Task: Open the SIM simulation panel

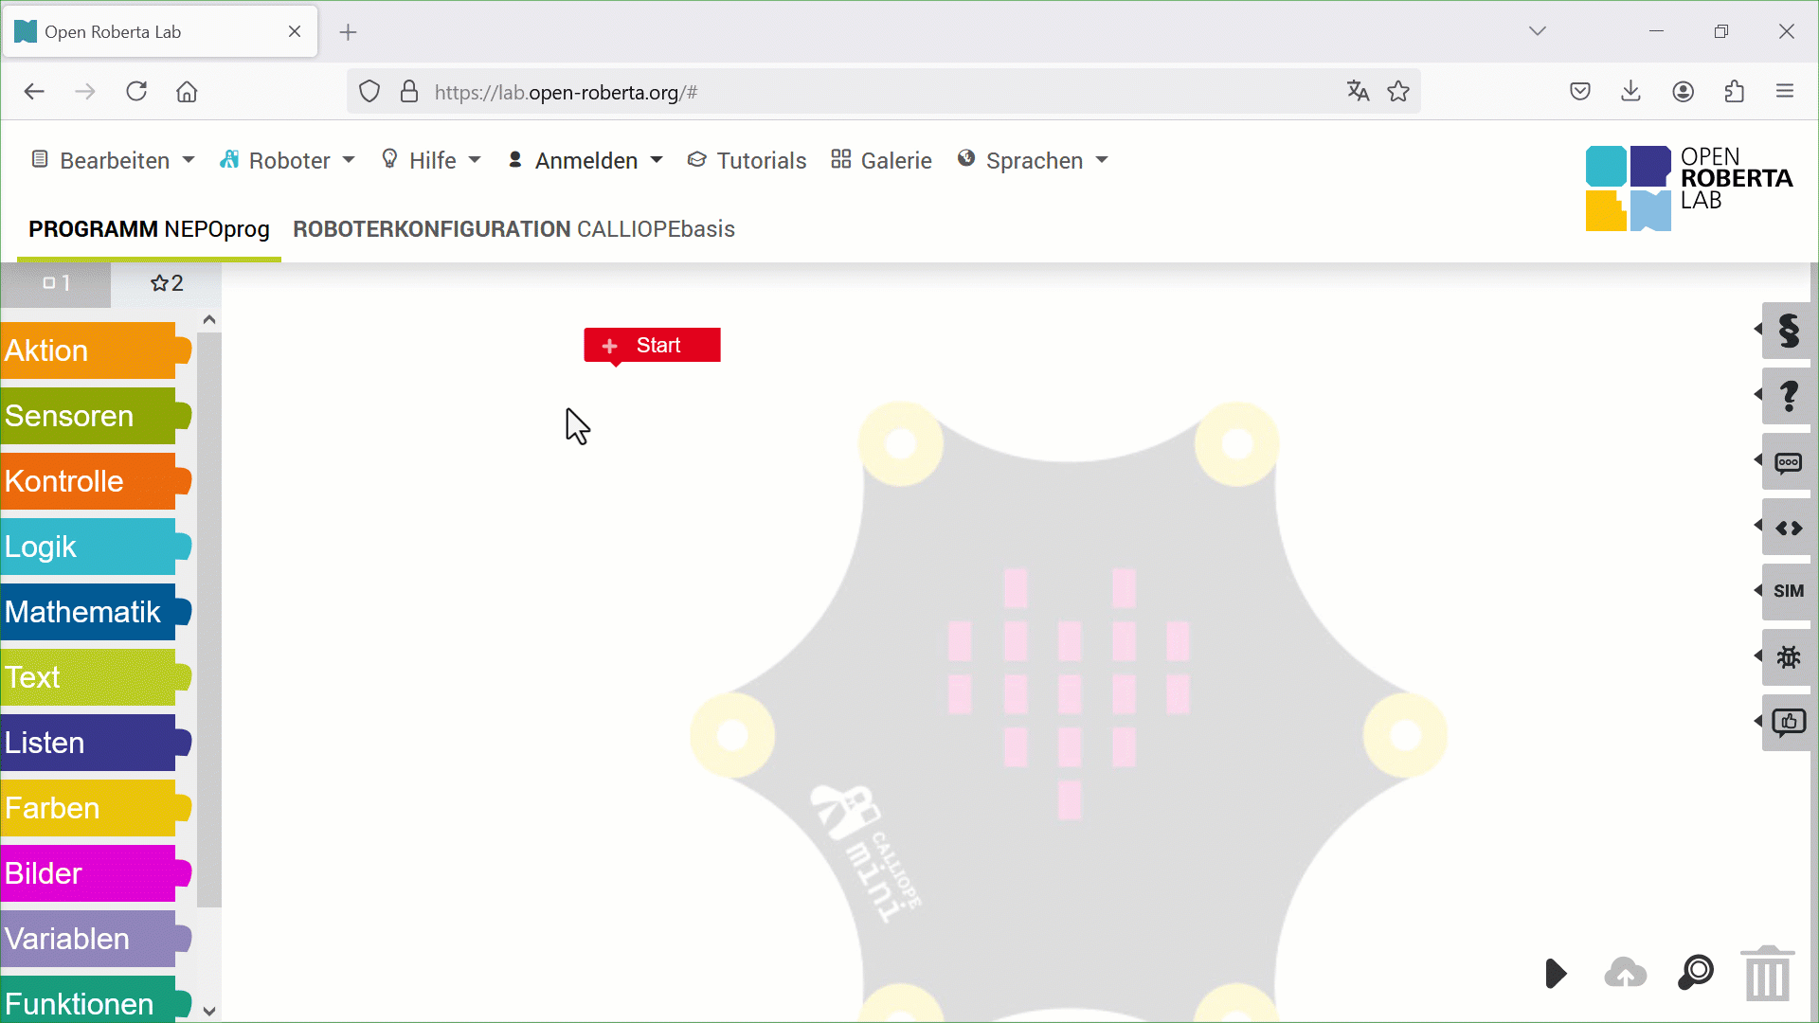Action: (1788, 591)
